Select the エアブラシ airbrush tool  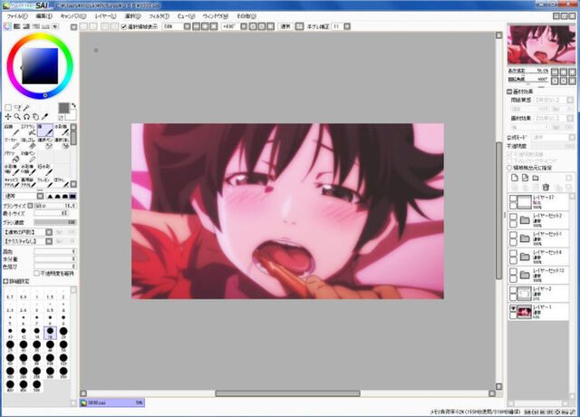[28, 131]
